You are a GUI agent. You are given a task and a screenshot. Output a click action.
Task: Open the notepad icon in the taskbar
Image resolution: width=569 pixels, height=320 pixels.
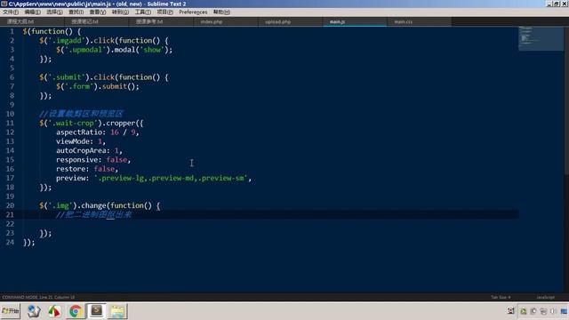(117, 311)
